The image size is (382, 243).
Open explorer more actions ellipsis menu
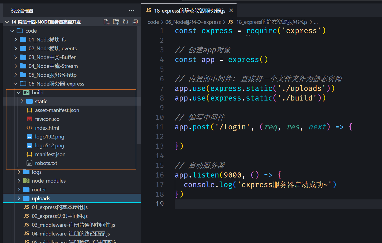coord(132,11)
